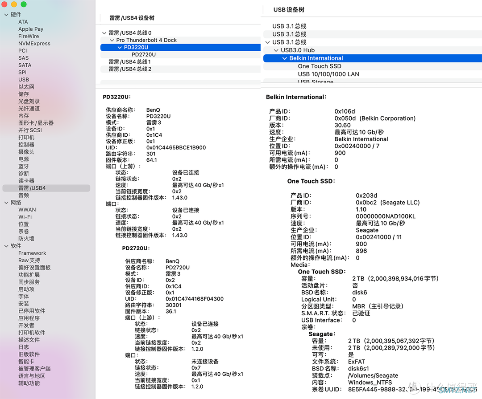The width and height of the screenshot is (482, 399).
Task: Select WWAN under 网络
Action: [x=27, y=209]
